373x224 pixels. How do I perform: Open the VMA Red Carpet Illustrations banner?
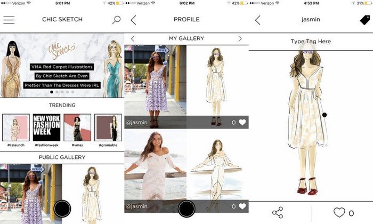pos(62,67)
